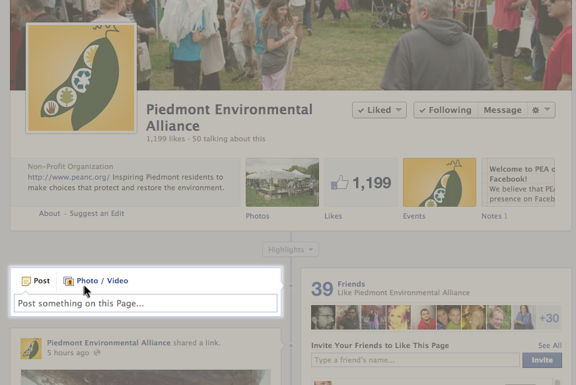Image resolution: width=576 pixels, height=385 pixels.
Task: Click the Events label link
Action: pyautogui.click(x=414, y=216)
